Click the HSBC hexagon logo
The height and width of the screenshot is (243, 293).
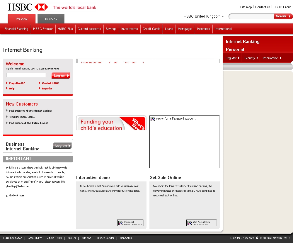click(41, 7)
